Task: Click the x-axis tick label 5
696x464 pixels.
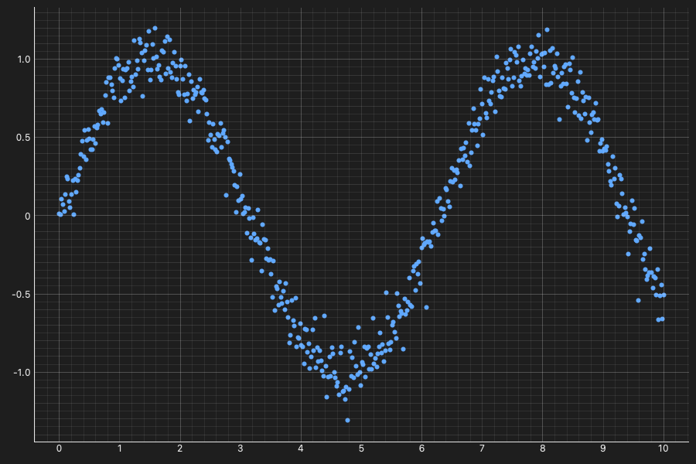Action: pyautogui.click(x=361, y=449)
